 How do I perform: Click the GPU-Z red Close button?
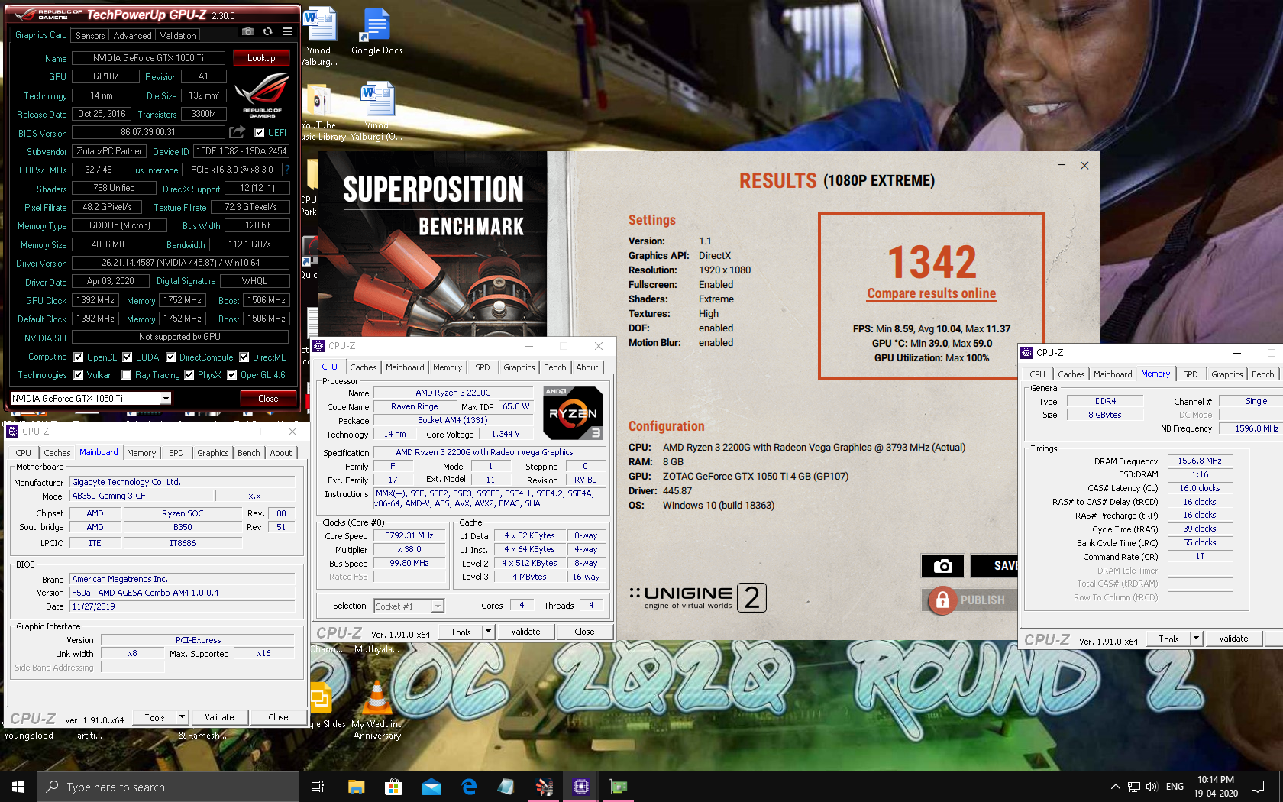click(x=268, y=399)
